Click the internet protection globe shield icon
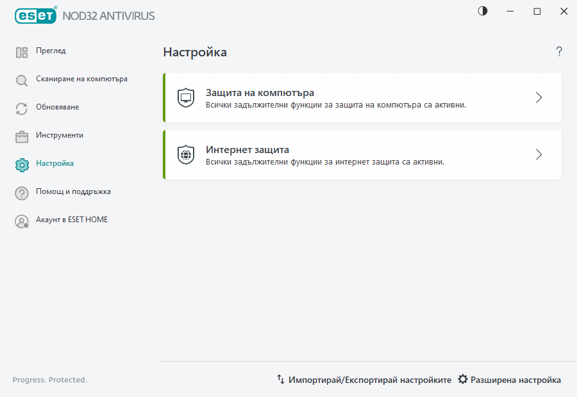Viewport: 577px width, 397px height. click(185, 154)
